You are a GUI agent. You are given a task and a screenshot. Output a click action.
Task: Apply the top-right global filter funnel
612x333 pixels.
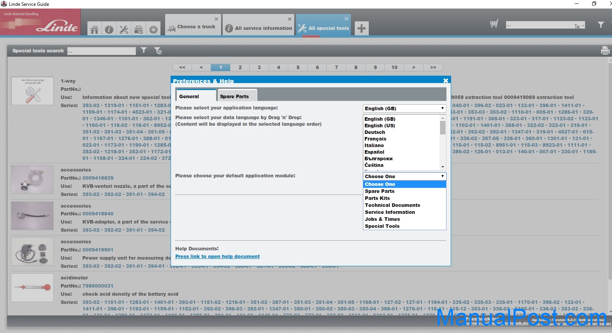pos(601,25)
